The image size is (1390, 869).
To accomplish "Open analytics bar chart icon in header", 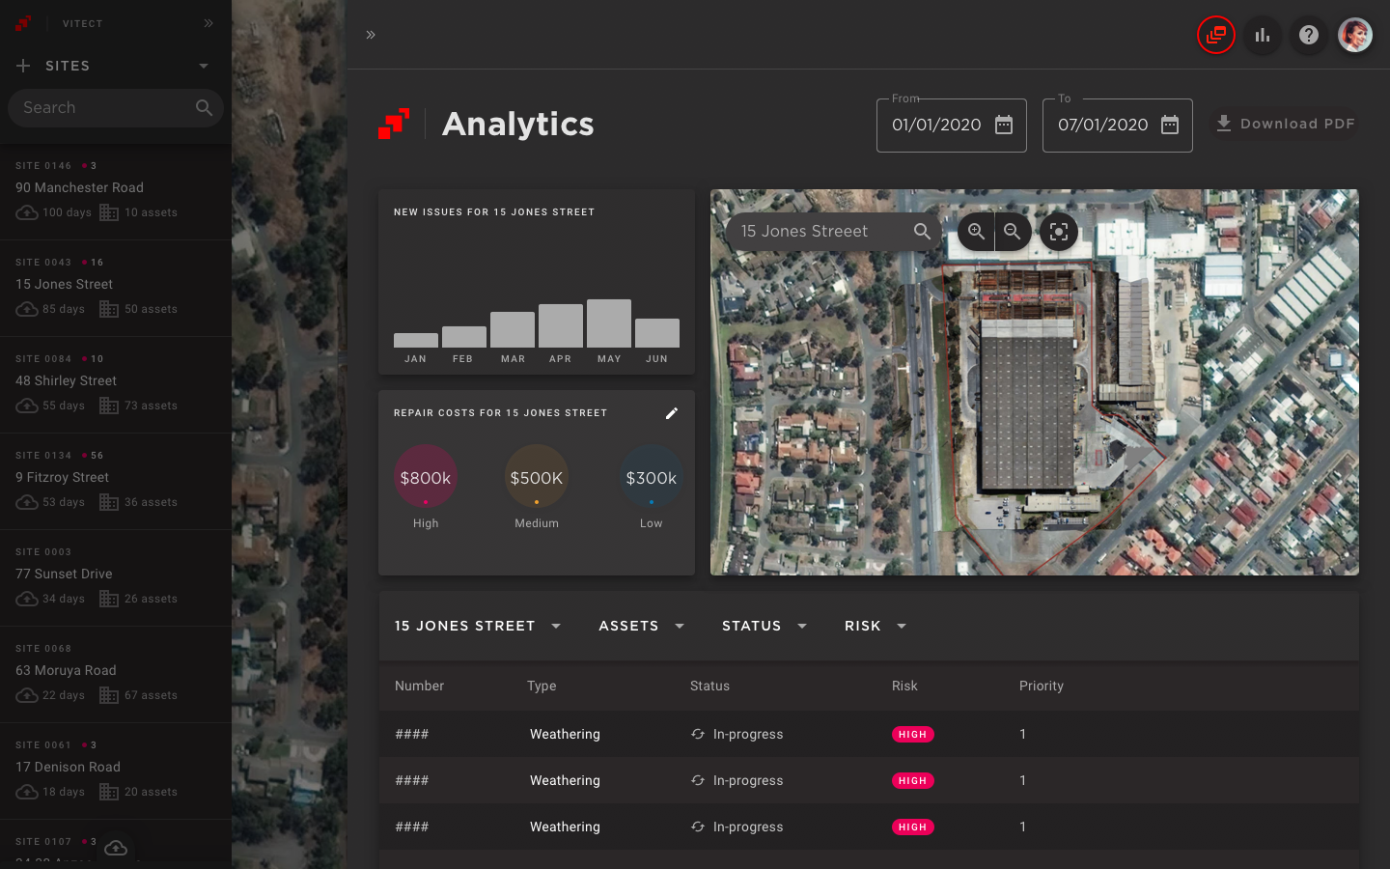I will (1263, 35).
